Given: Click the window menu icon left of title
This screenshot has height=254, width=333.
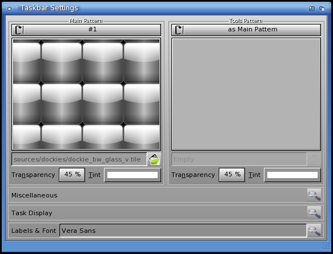Looking at the screenshot, I should 9,9.
